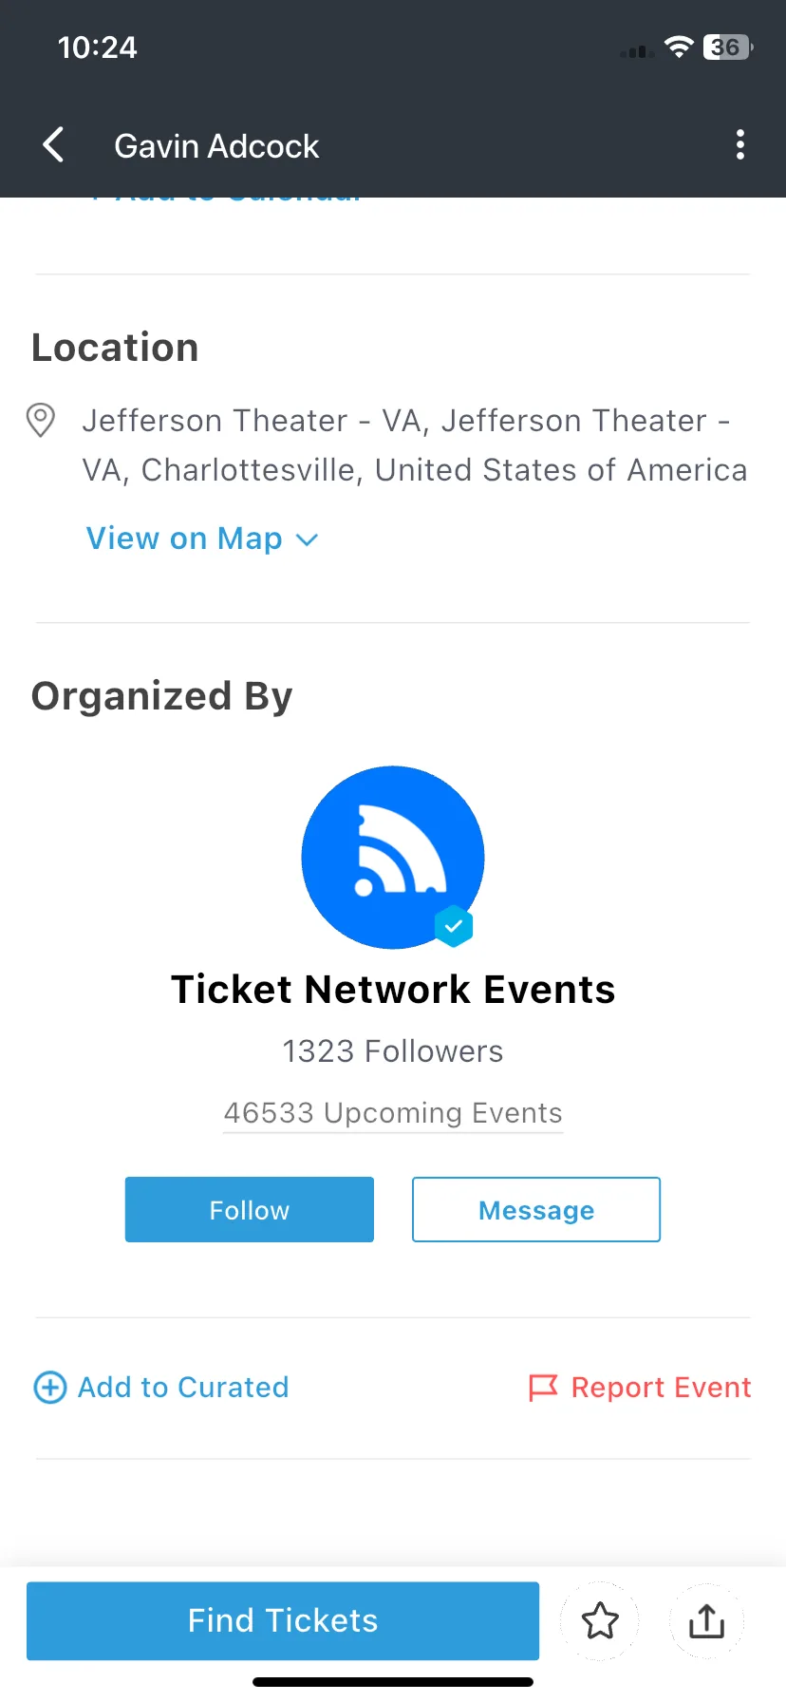Tap the location pin icon
The width and height of the screenshot is (786, 1702).
pos(40,420)
